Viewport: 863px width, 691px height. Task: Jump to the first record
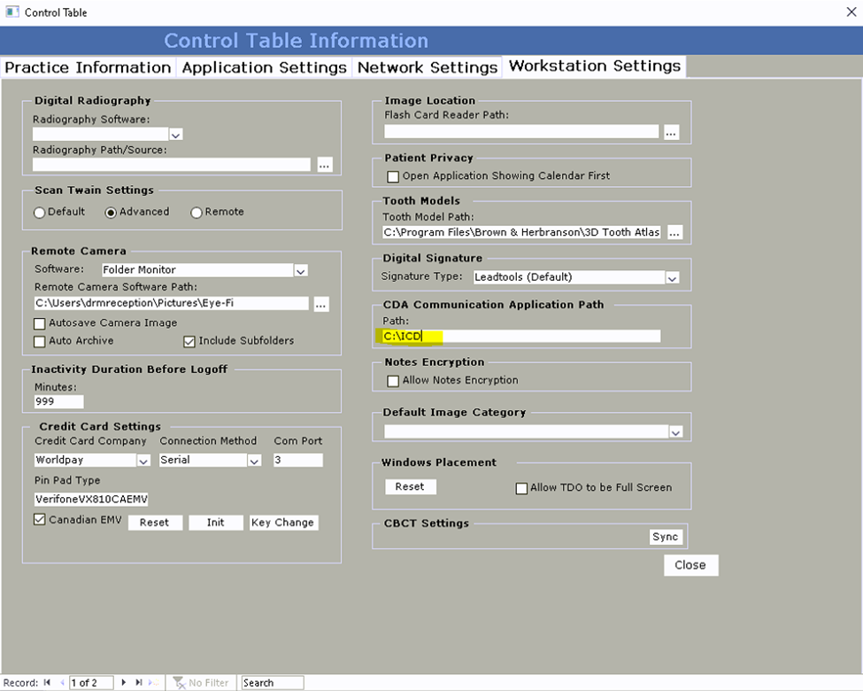[x=46, y=682]
